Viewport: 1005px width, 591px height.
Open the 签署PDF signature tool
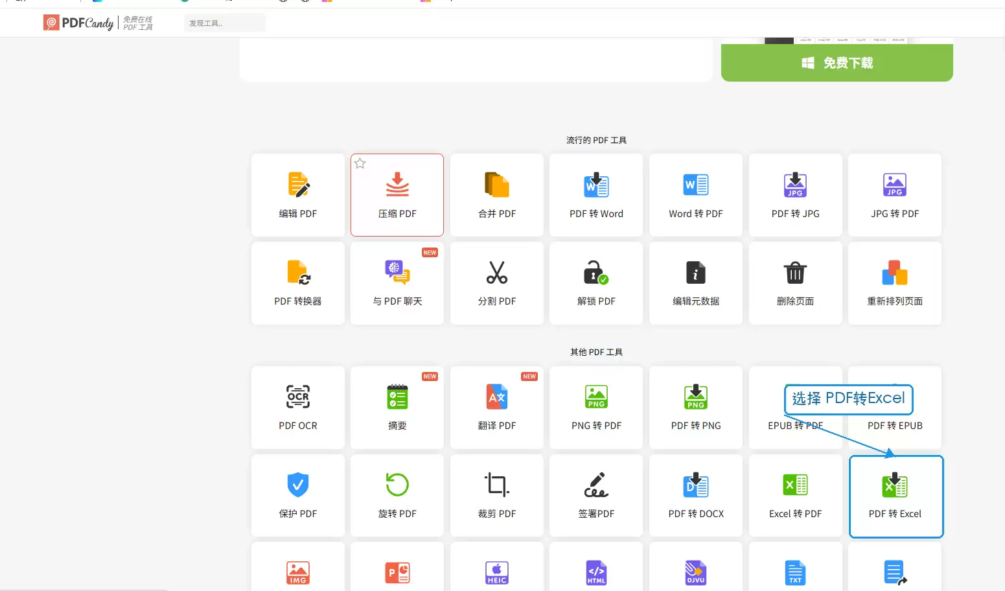tap(596, 496)
